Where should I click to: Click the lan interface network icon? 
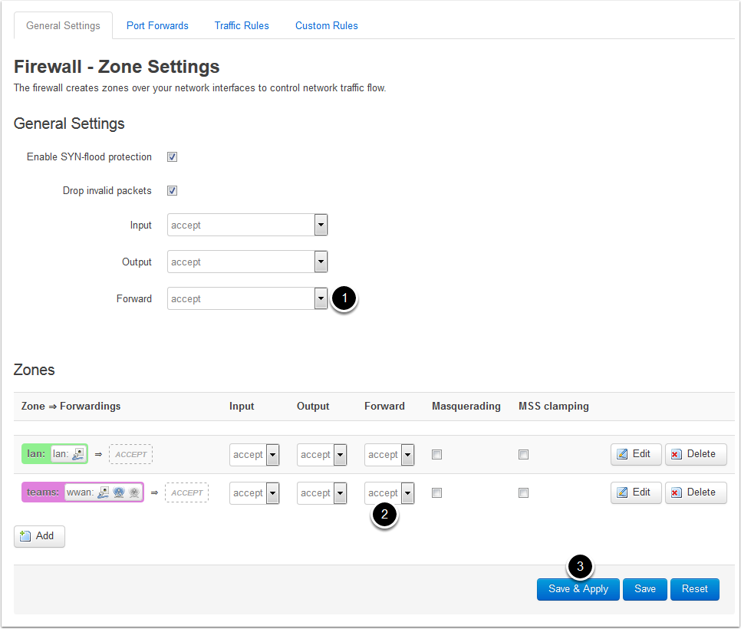pos(78,454)
